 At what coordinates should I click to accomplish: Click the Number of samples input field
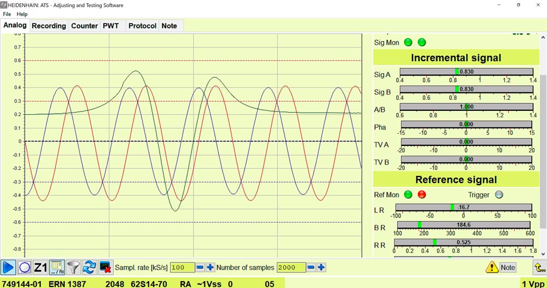coord(291,267)
